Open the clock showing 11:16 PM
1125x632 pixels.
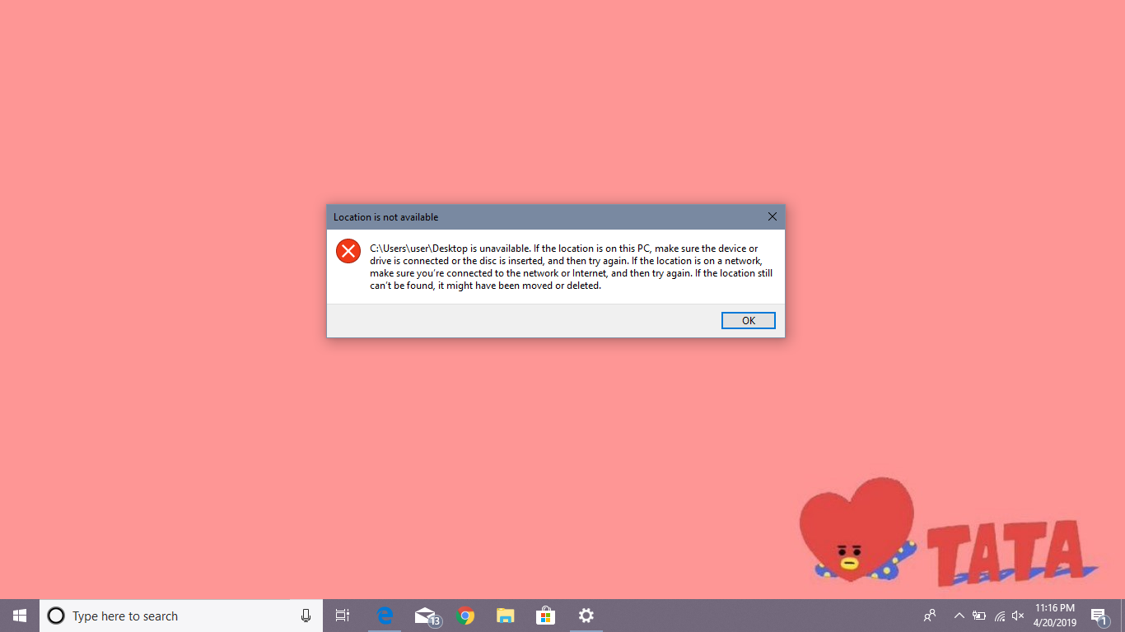(x=1055, y=616)
